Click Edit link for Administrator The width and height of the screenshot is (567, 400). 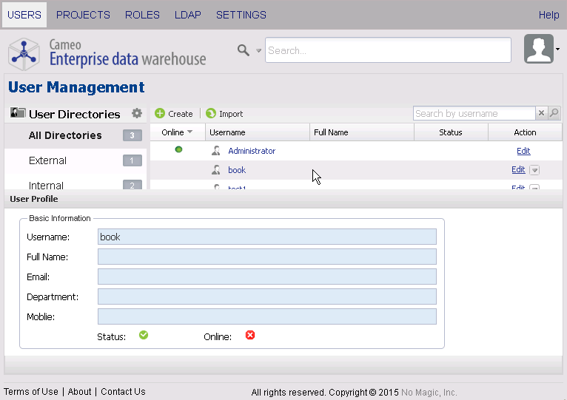click(523, 151)
